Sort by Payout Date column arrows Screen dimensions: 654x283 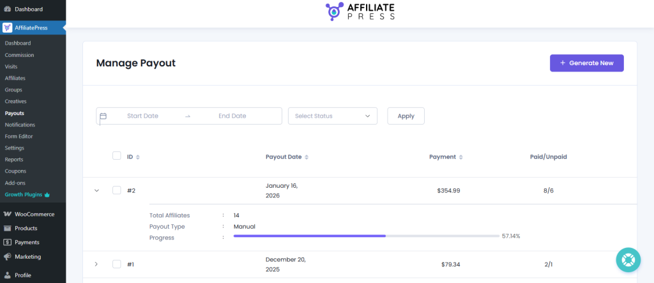(307, 157)
